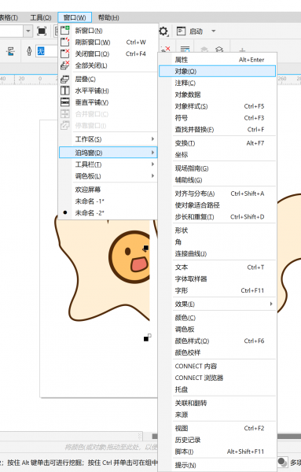Switch to 欢迎屏幕 window
The width and height of the screenshot is (301, 472).
[x=108, y=190]
